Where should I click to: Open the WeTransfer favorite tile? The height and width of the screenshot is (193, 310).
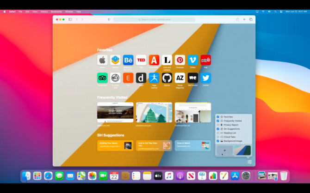(193, 78)
